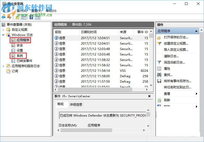Collapse the 应用程序 actions section header

point(196,31)
